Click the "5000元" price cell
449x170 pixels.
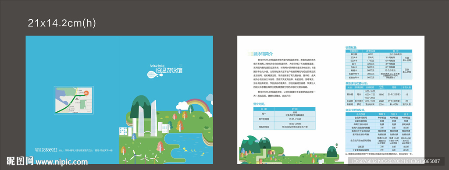pos(371,77)
